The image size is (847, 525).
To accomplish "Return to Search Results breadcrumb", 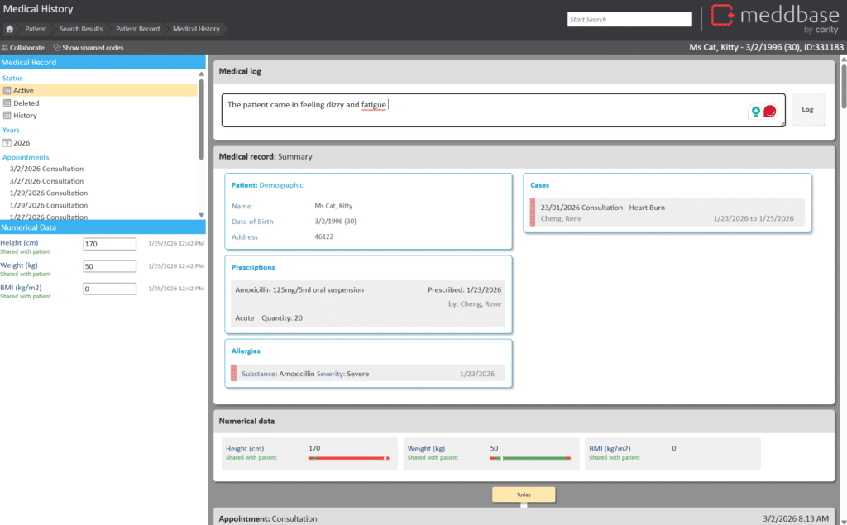I will tap(81, 29).
